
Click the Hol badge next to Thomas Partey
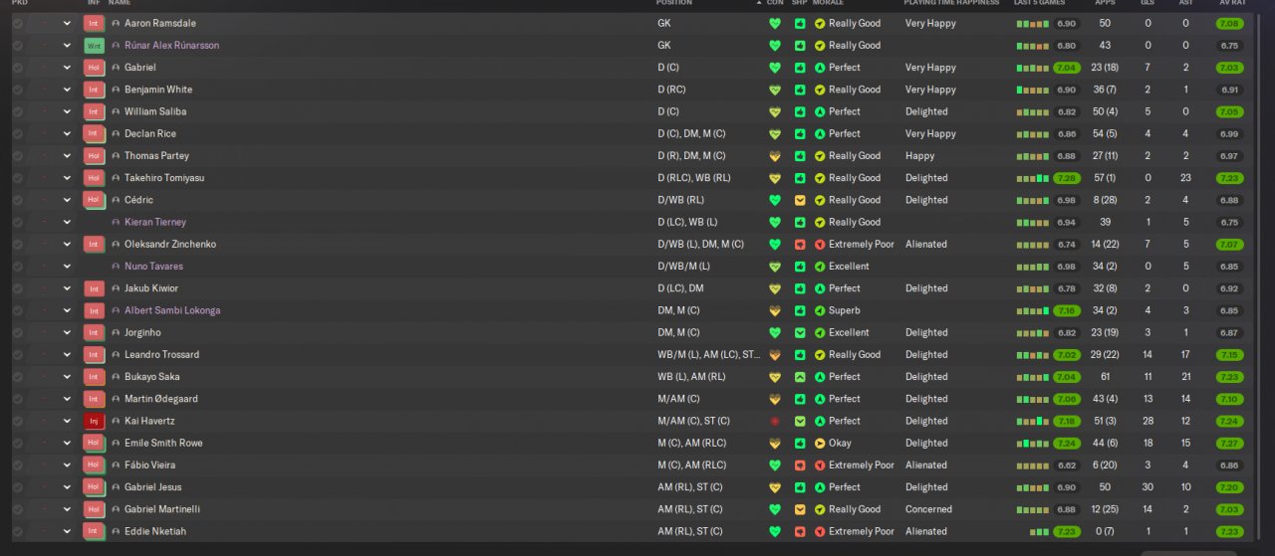(94, 156)
